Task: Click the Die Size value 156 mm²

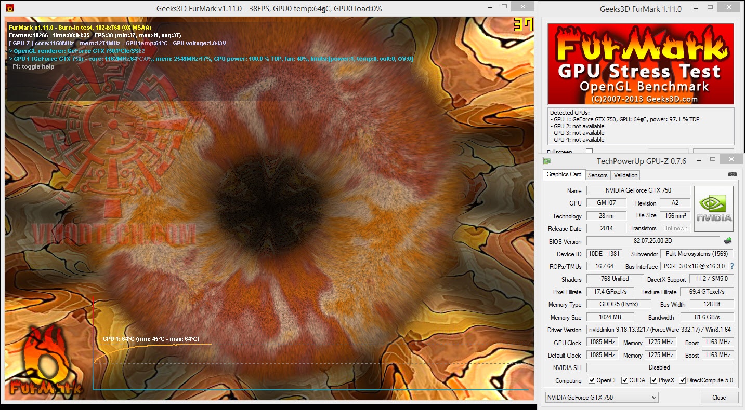Action: [675, 216]
